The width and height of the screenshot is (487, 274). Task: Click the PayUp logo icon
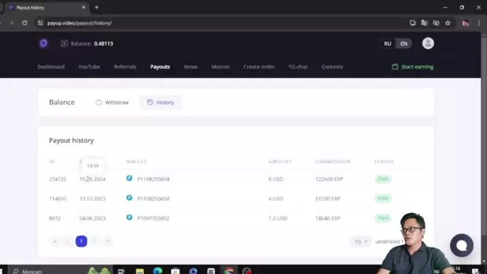coord(43,43)
